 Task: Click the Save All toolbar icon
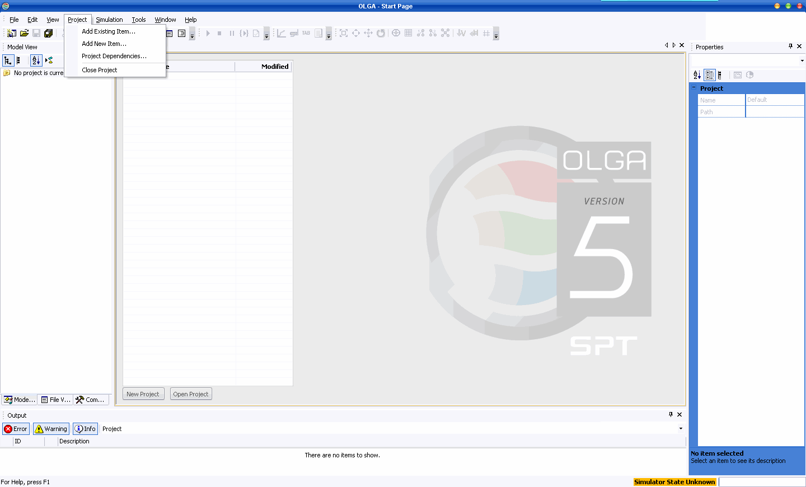pyautogui.click(x=49, y=34)
